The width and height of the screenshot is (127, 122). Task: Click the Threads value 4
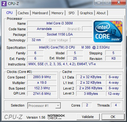coord(116,105)
